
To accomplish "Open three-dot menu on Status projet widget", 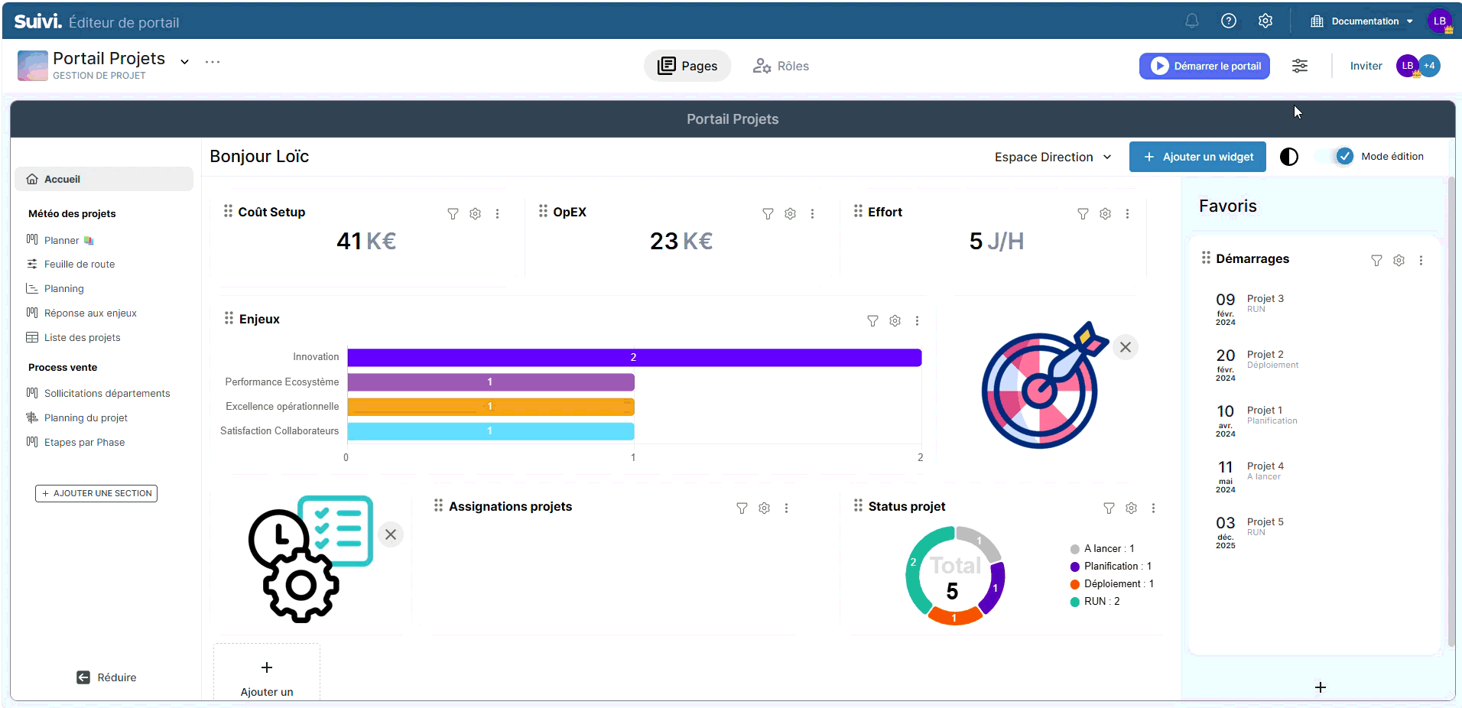I will pyautogui.click(x=1153, y=508).
